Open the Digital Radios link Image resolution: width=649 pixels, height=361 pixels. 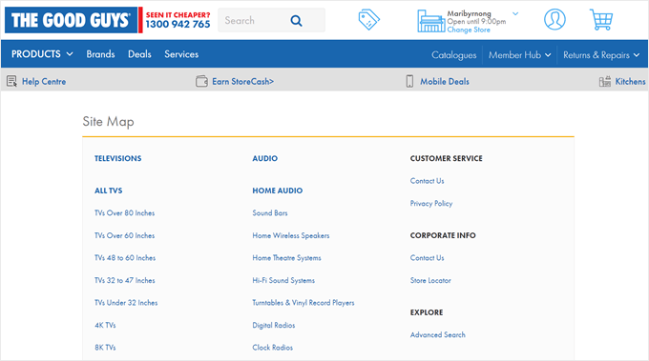pos(274,325)
